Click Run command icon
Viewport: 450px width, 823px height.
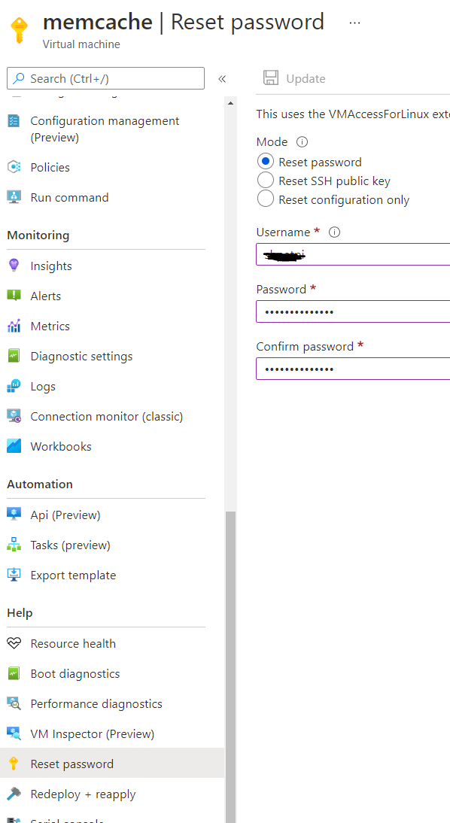[14, 197]
